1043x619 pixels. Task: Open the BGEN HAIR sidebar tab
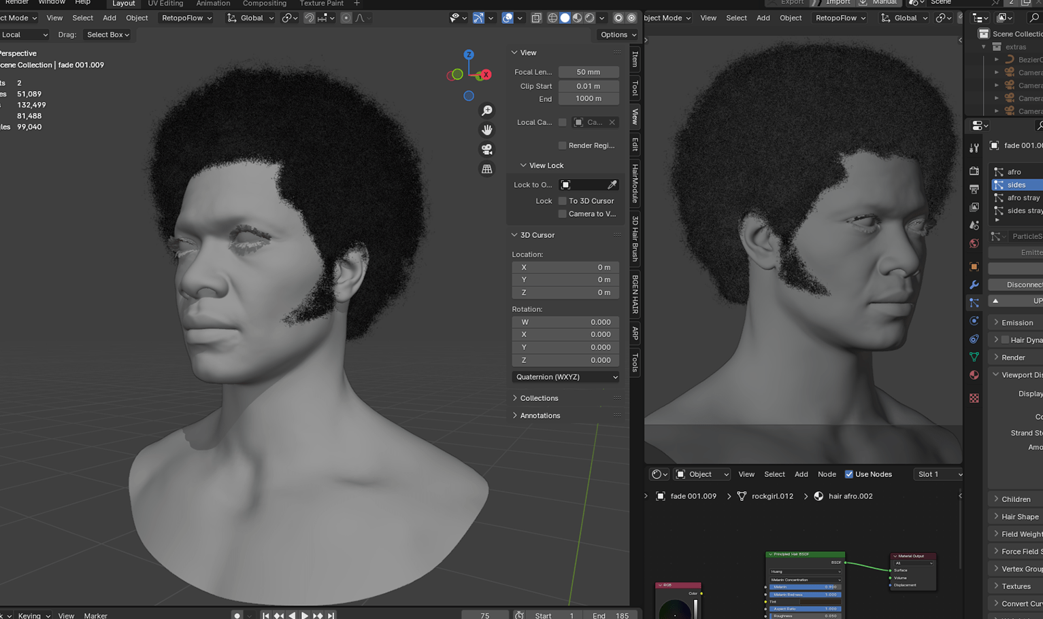pyautogui.click(x=635, y=294)
